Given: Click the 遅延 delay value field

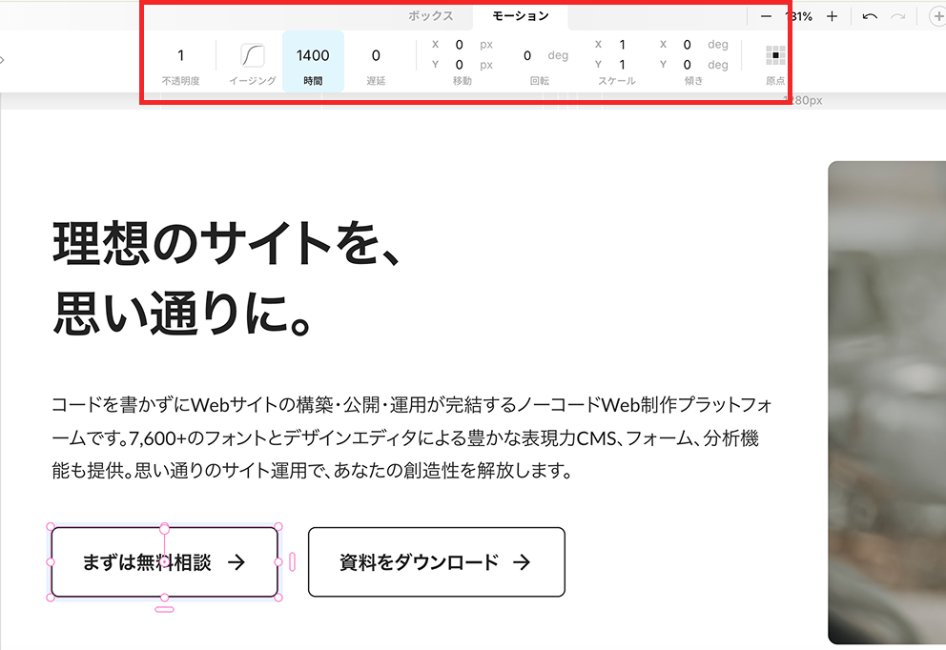Looking at the screenshot, I should [x=376, y=56].
